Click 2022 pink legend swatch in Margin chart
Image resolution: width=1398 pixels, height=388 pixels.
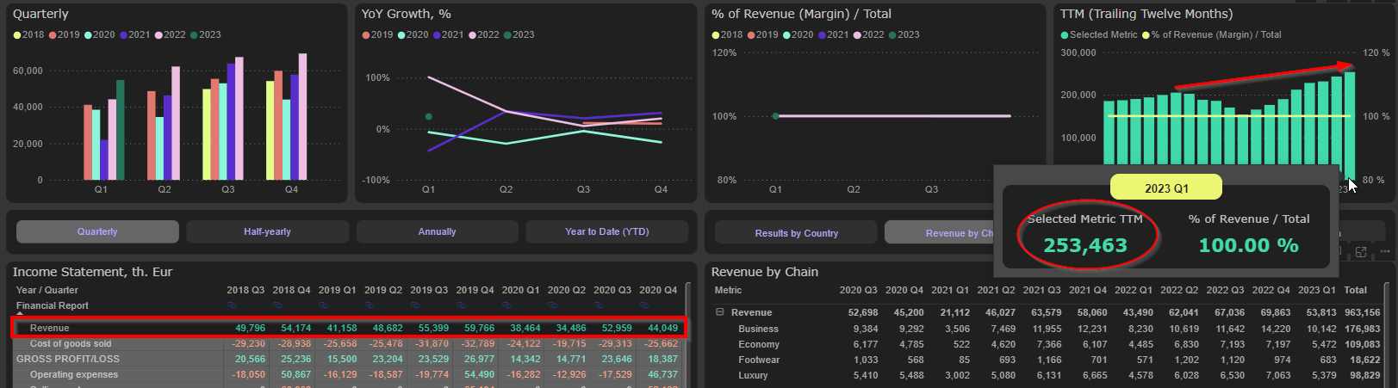(857, 35)
